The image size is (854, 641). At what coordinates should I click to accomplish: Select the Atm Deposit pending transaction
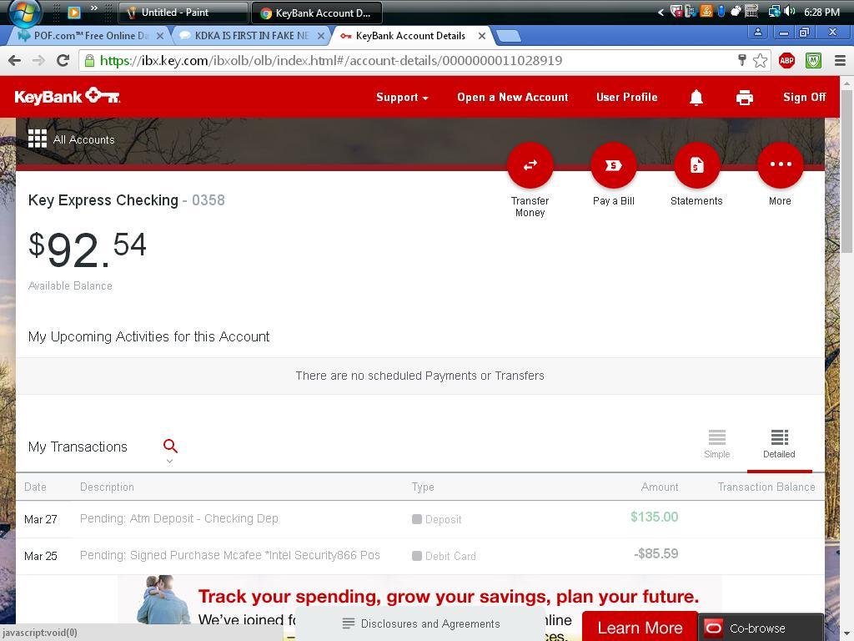pyautogui.click(x=420, y=519)
